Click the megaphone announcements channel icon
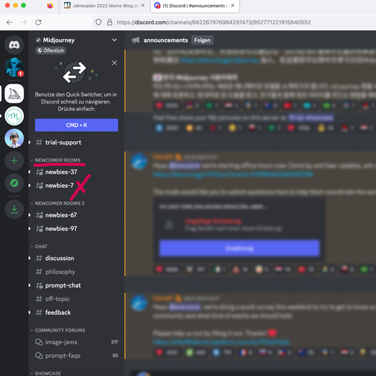This screenshot has height=376, width=376. pyautogui.click(x=135, y=40)
